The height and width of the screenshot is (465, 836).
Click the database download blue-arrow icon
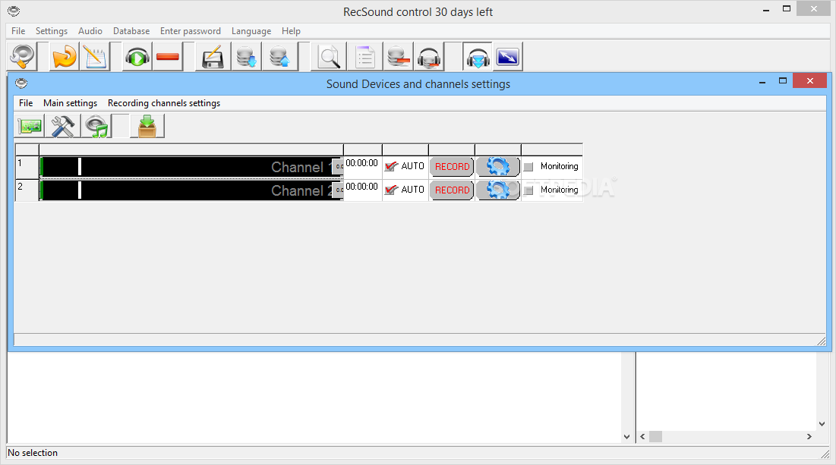(x=246, y=56)
